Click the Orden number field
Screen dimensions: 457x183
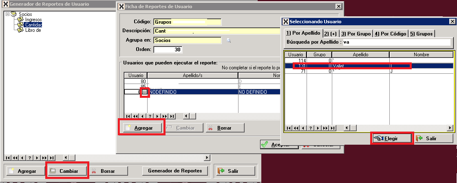168,50
